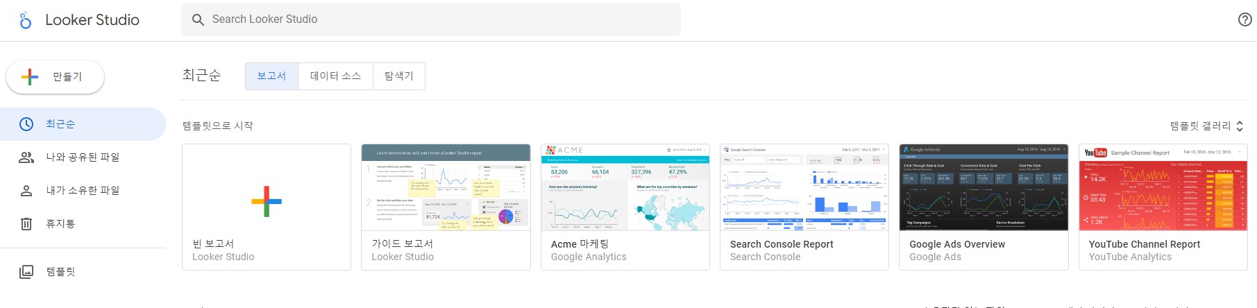Open the Google Ads Overview template thumbnail
The height and width of the screenshot is (308, 1257).
point(984,187)
